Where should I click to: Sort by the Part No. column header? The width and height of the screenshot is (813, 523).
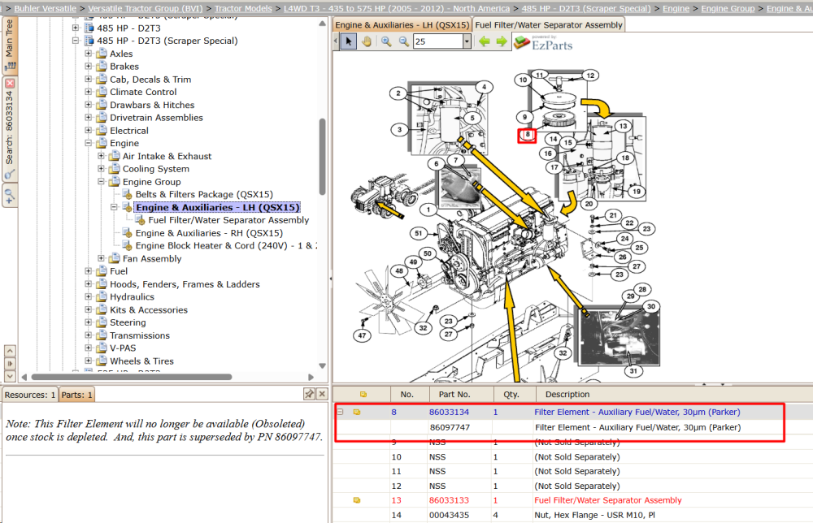pos(454,394)
